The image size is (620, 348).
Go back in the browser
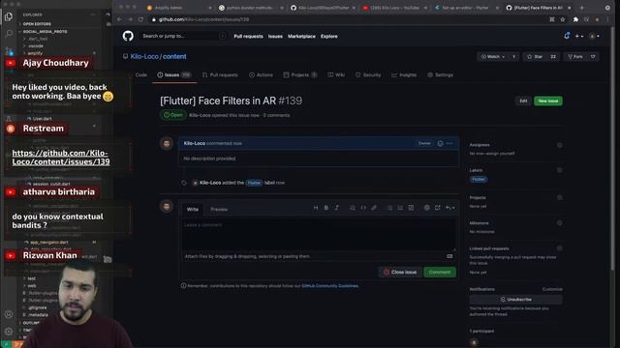[x=119, y=19]
